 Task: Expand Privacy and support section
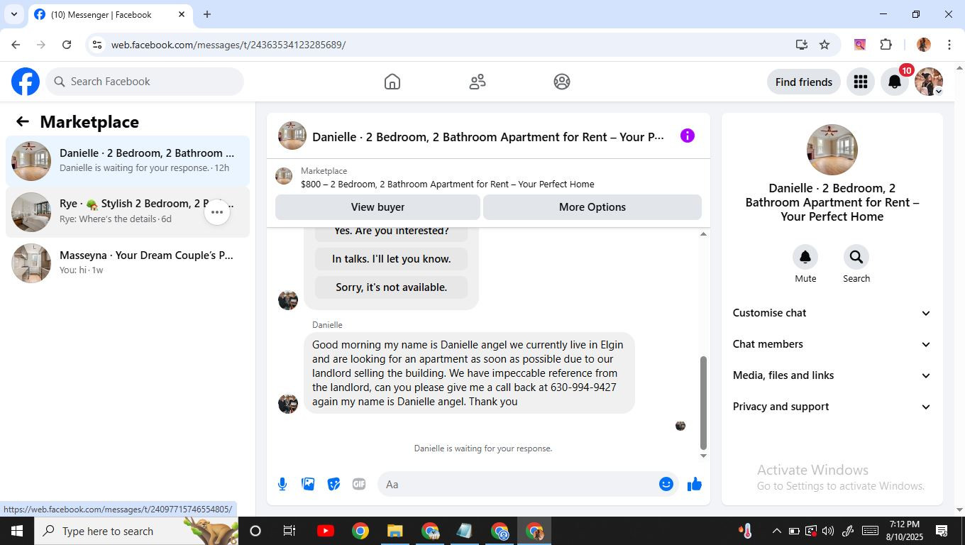(x=832, y=407)
